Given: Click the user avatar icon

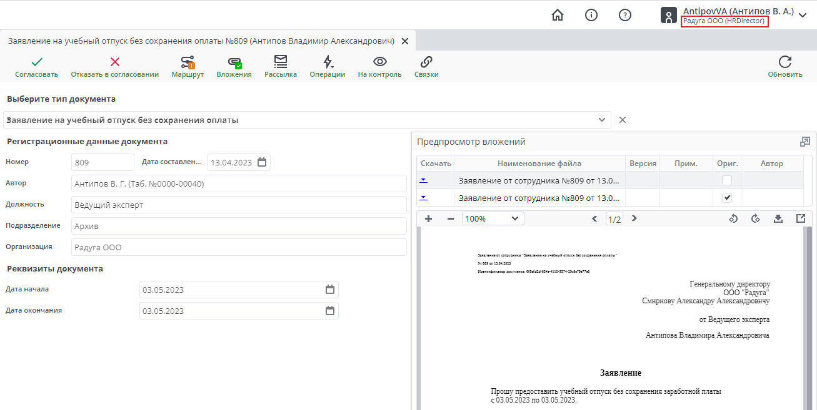Looking at the screenshot, I should point(669,16).
